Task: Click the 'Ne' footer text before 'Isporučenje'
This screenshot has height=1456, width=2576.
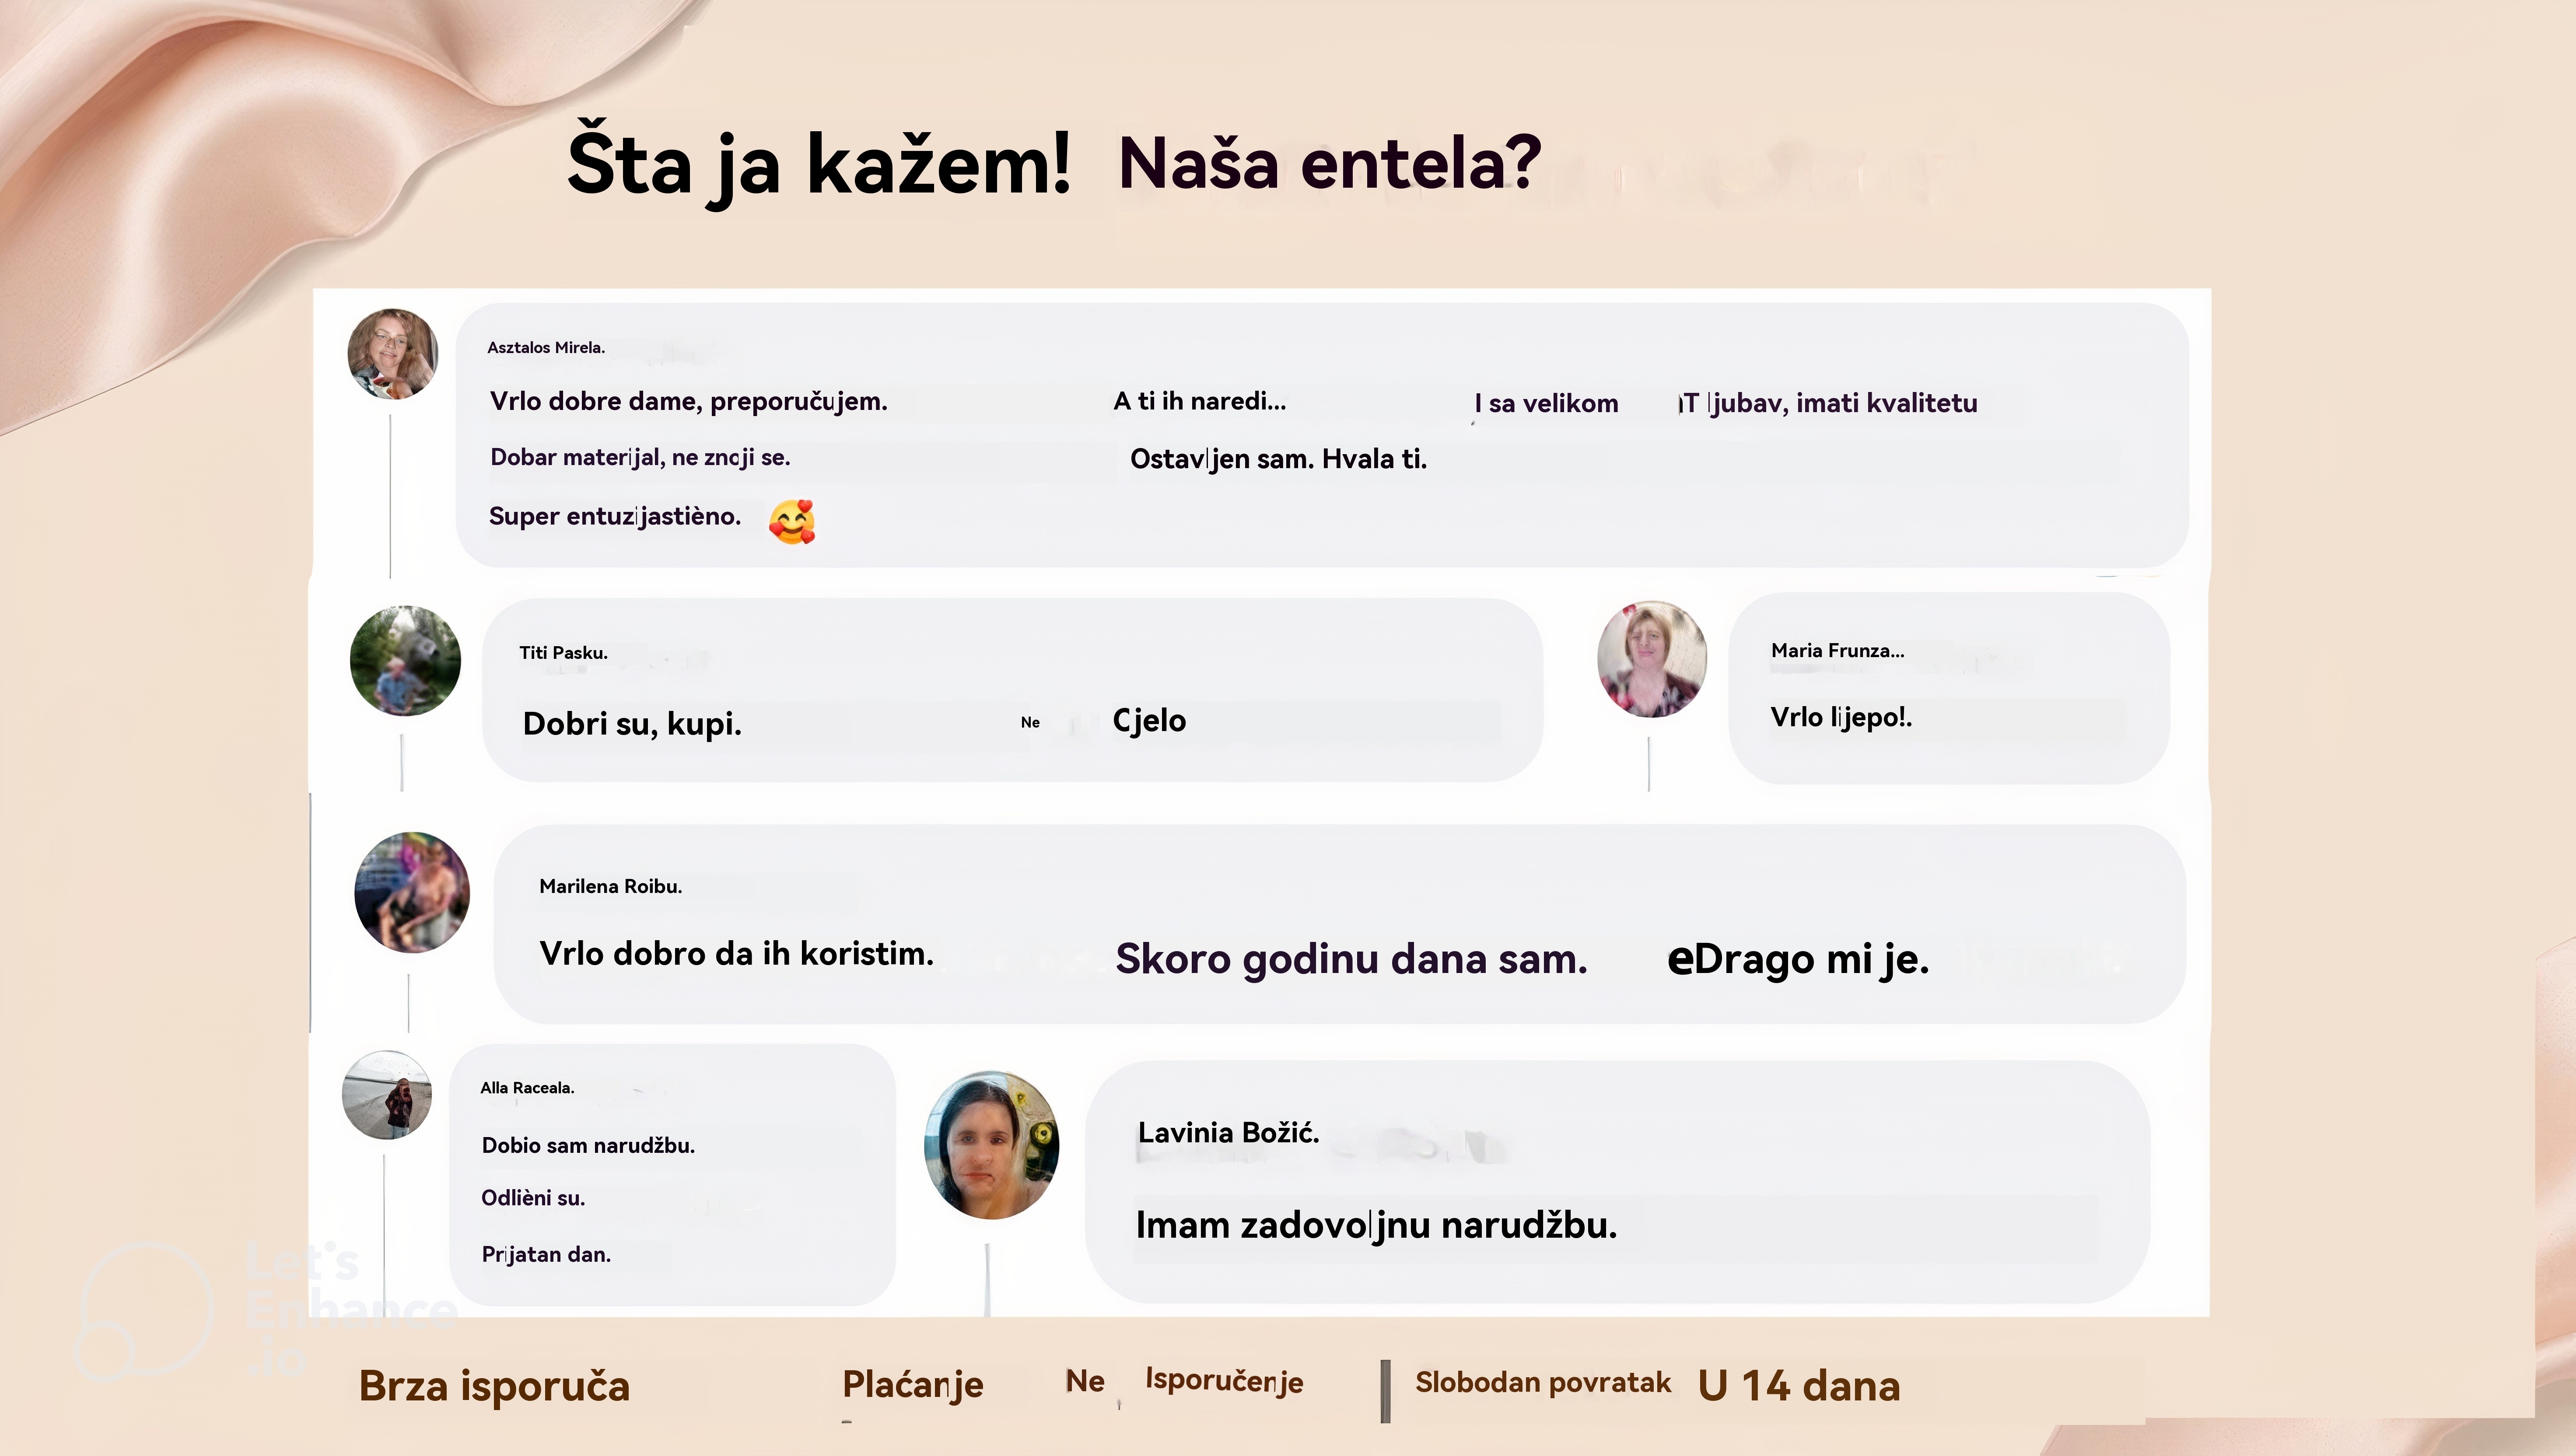Action: pyautogui.click(x=1085, y=1381)
